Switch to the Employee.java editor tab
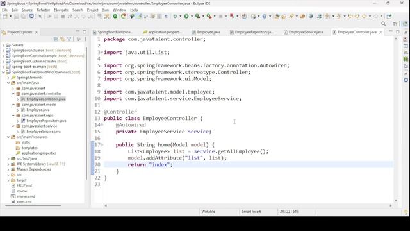The width and height of the screenshot is (410, 231). [x=206, y=32]
